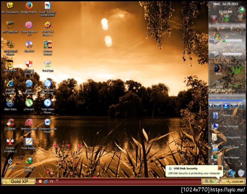Click the red power button in sidebar
Screen dimensions: 247x194
[x=214, y=18]
